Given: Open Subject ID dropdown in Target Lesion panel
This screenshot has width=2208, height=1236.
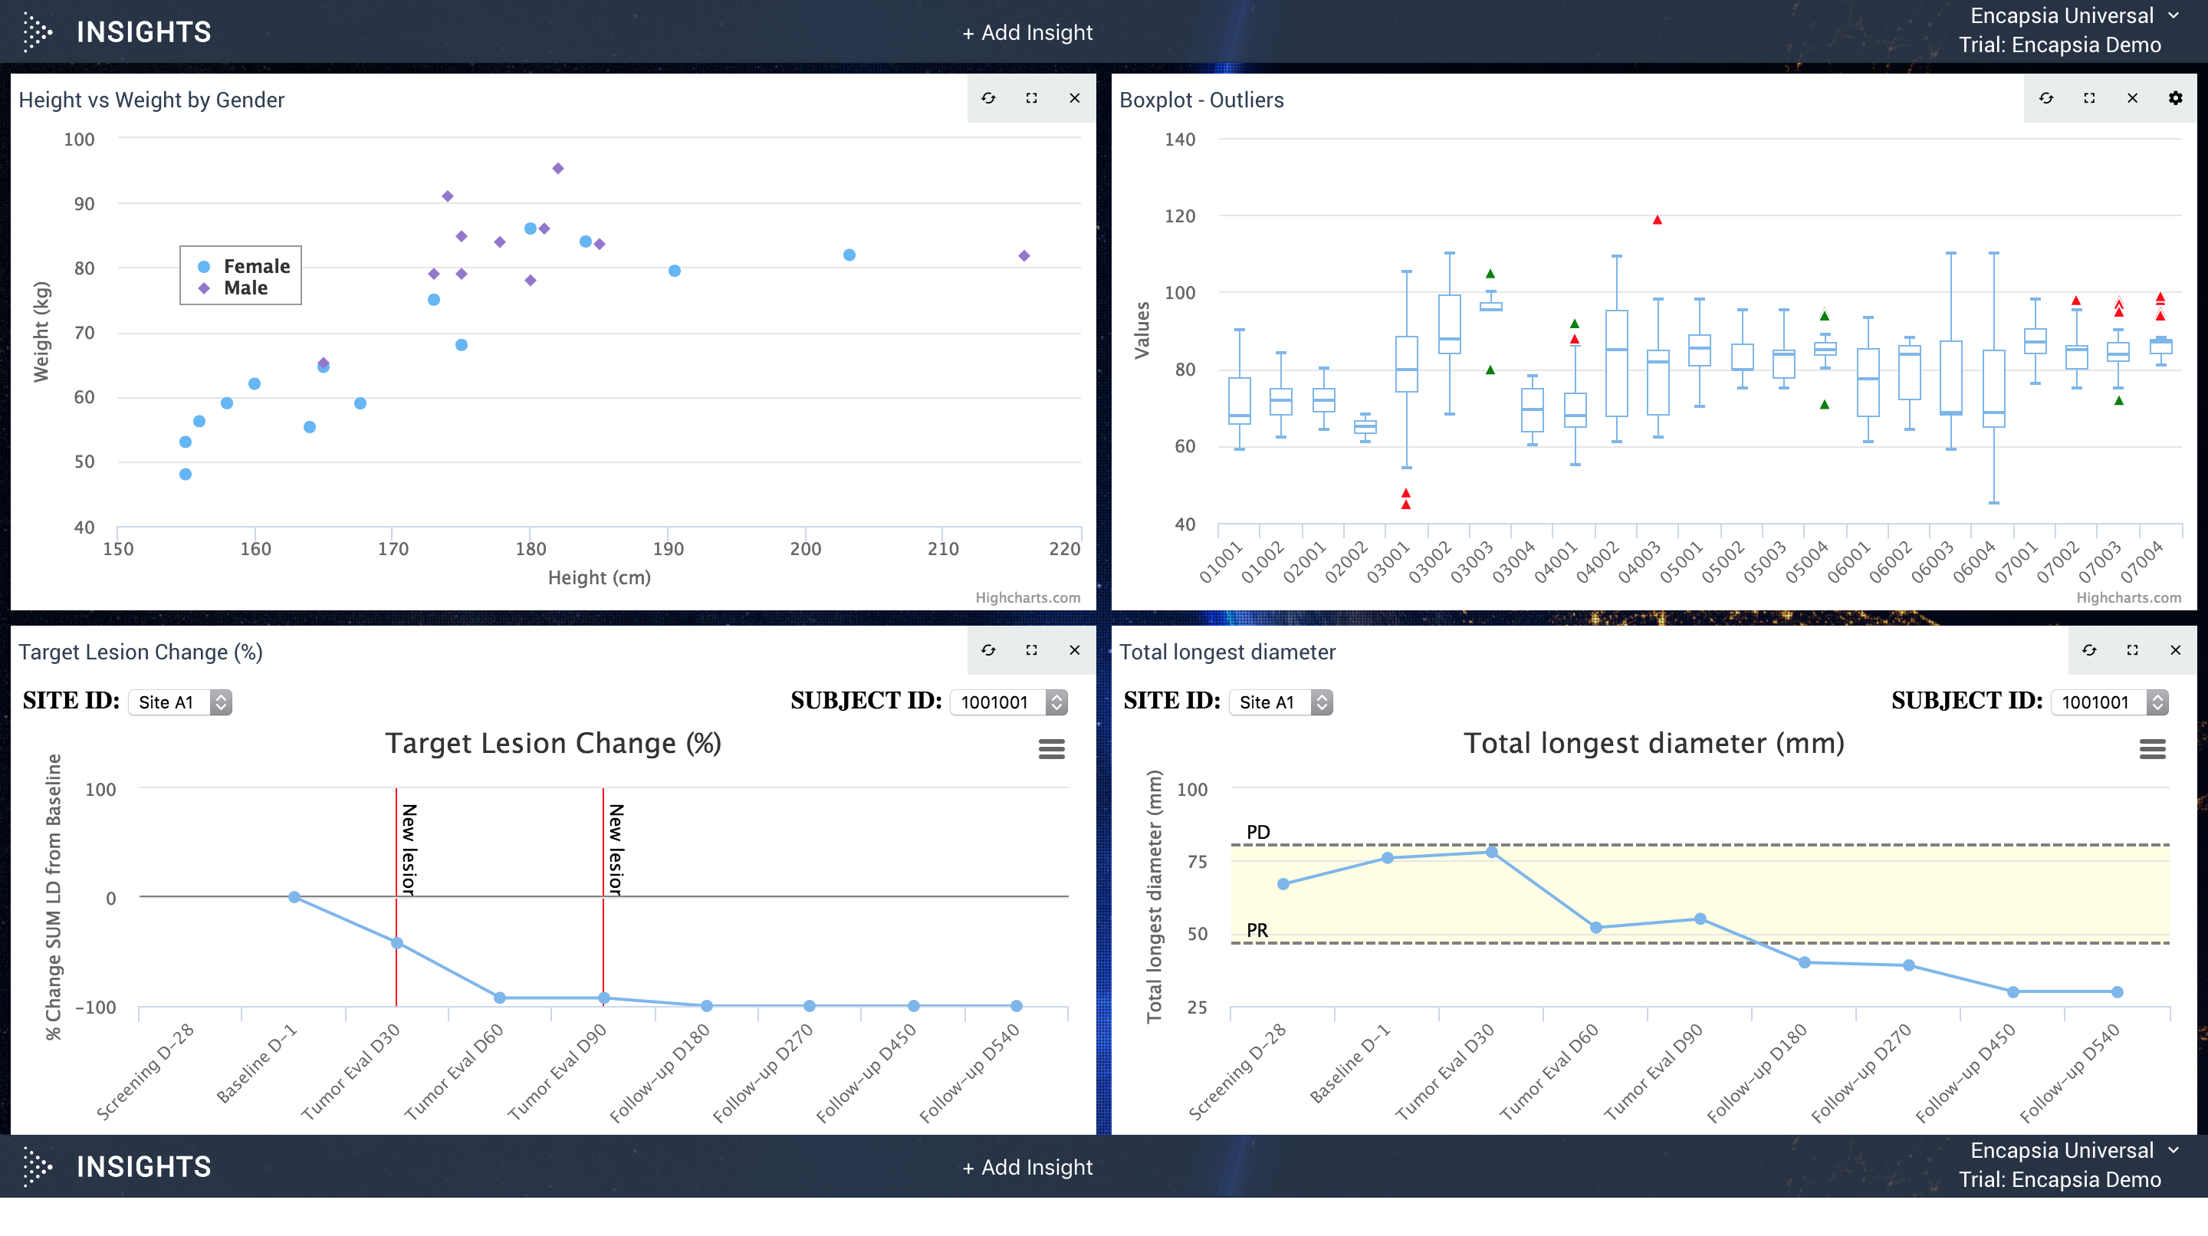Looking at the screenshot, I should [x=1009, y=703].
